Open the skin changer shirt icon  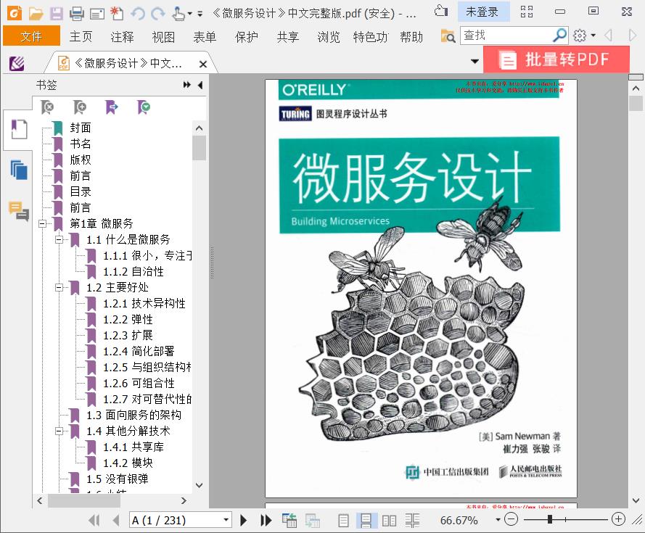pos(441,11)
